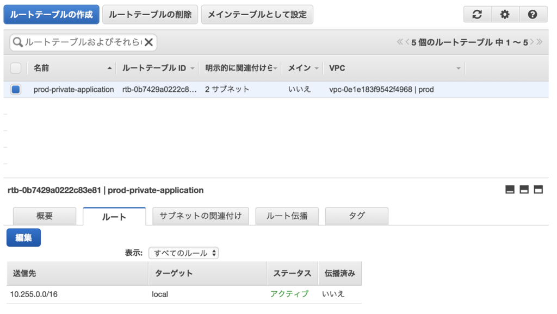The image size is (557, 314).
Task: Clear the search filter with X icon
Action: tap(149, 42)
